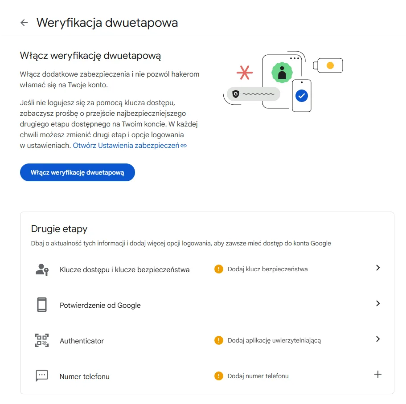Viewport: 406px width, 404px height.
Task: Expand the Klucze dostępu row via its chevron
Action: click(378, 268)
